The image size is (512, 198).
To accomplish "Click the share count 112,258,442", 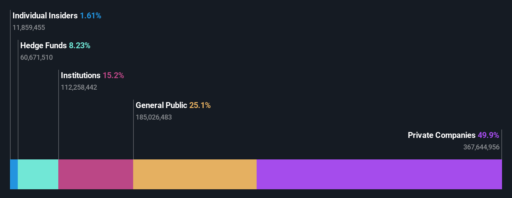I will click(79, 87).
